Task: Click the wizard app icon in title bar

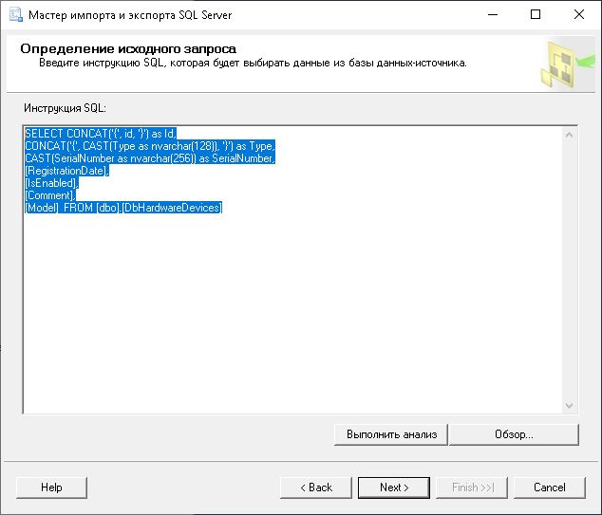Action: (x=13, y=15)
